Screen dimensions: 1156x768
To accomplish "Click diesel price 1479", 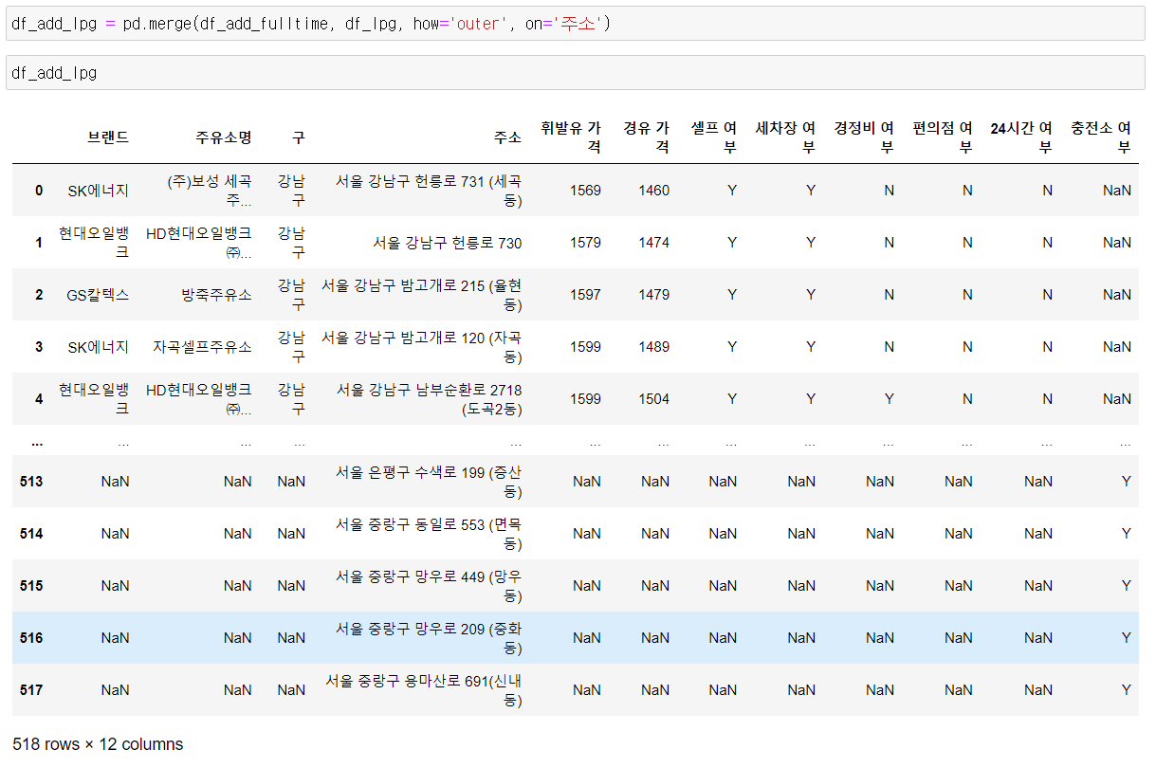I will pyautogui.click(x=653, y=295).
